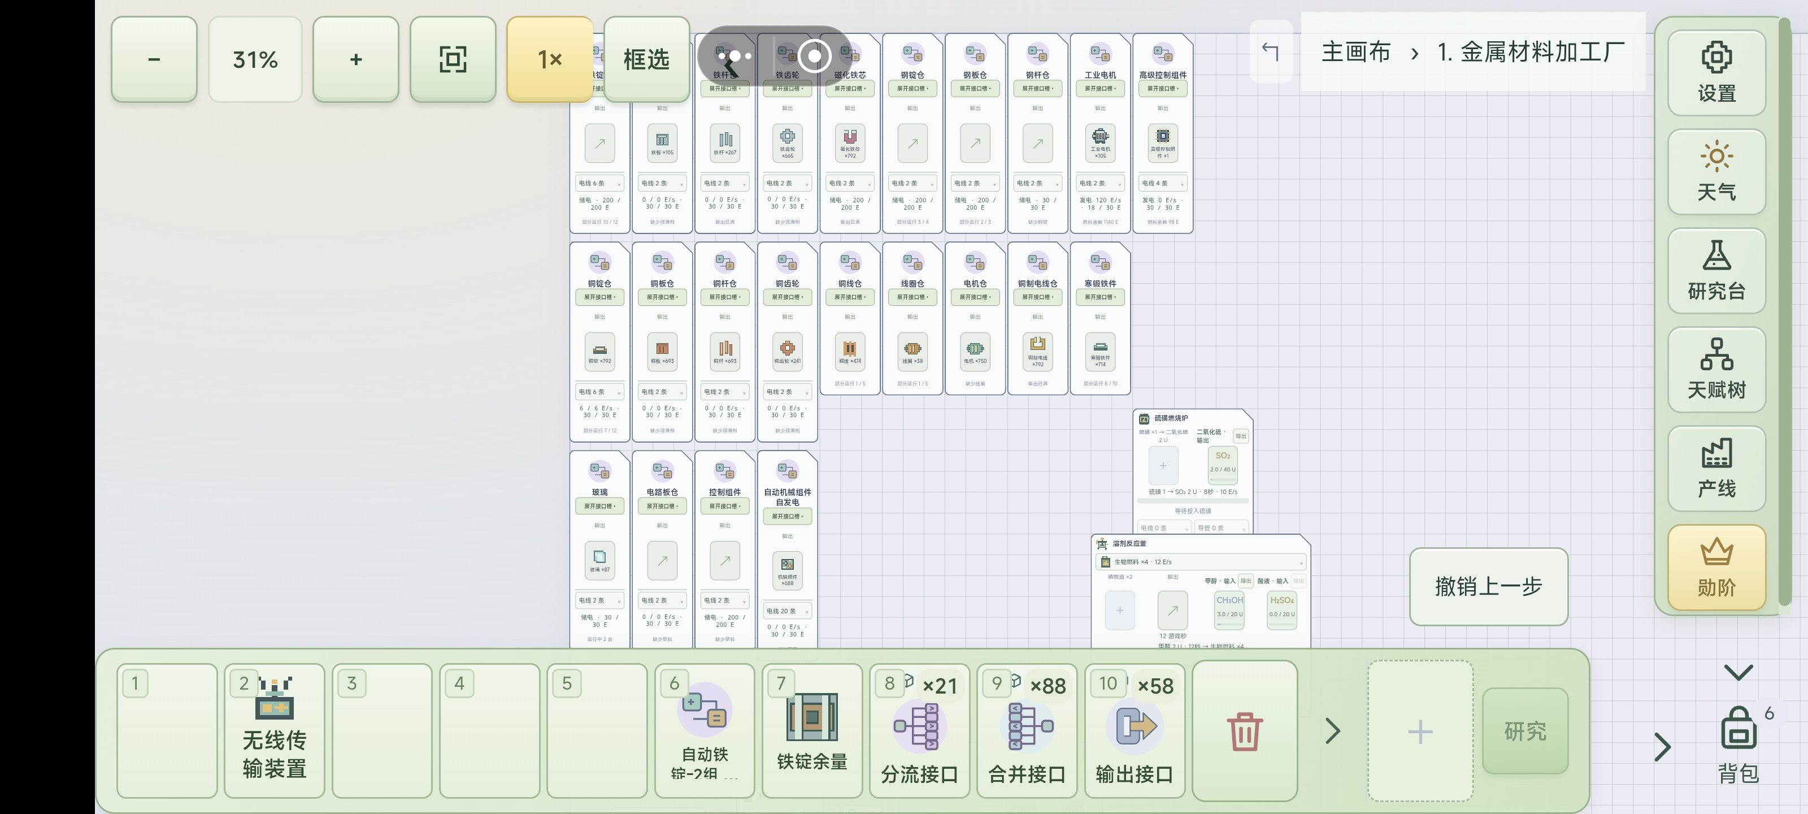
Task: Select 自动铁锭 blueprint in slot 6
Action: click(x=705, y=731)
